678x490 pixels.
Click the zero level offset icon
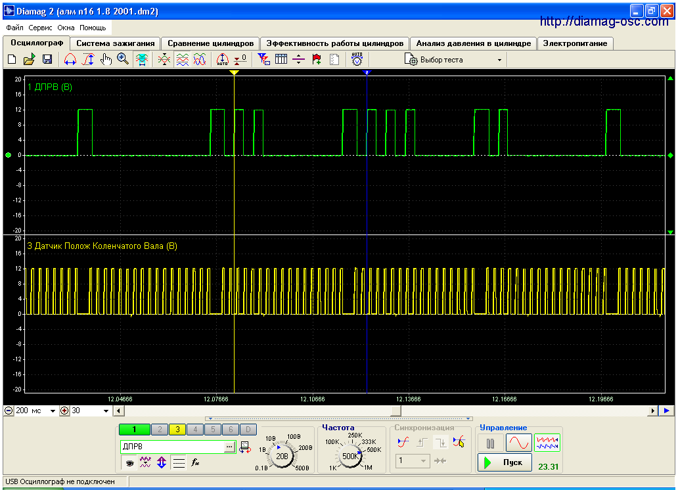[240, 60]
